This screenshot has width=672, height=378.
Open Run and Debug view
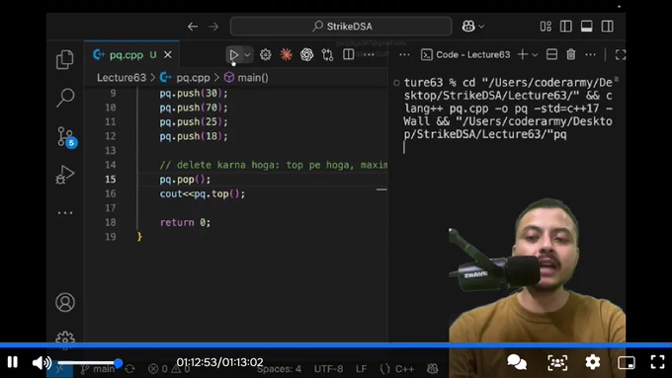click(x=64, y=175)
